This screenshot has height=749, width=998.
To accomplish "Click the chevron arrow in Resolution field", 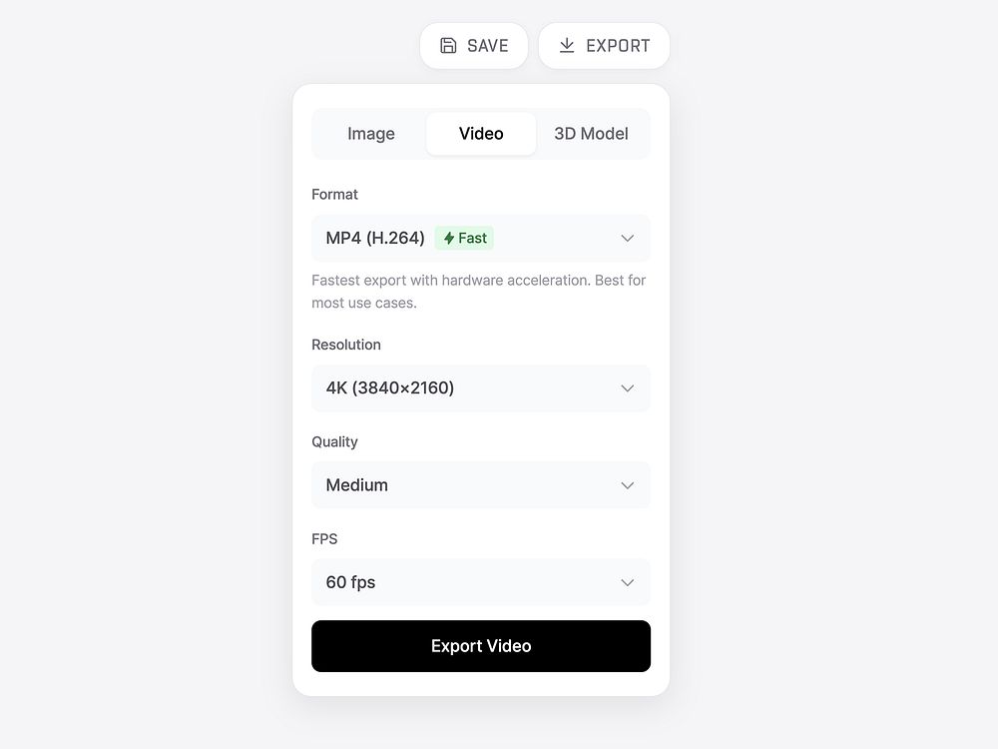I will [627, 388].
